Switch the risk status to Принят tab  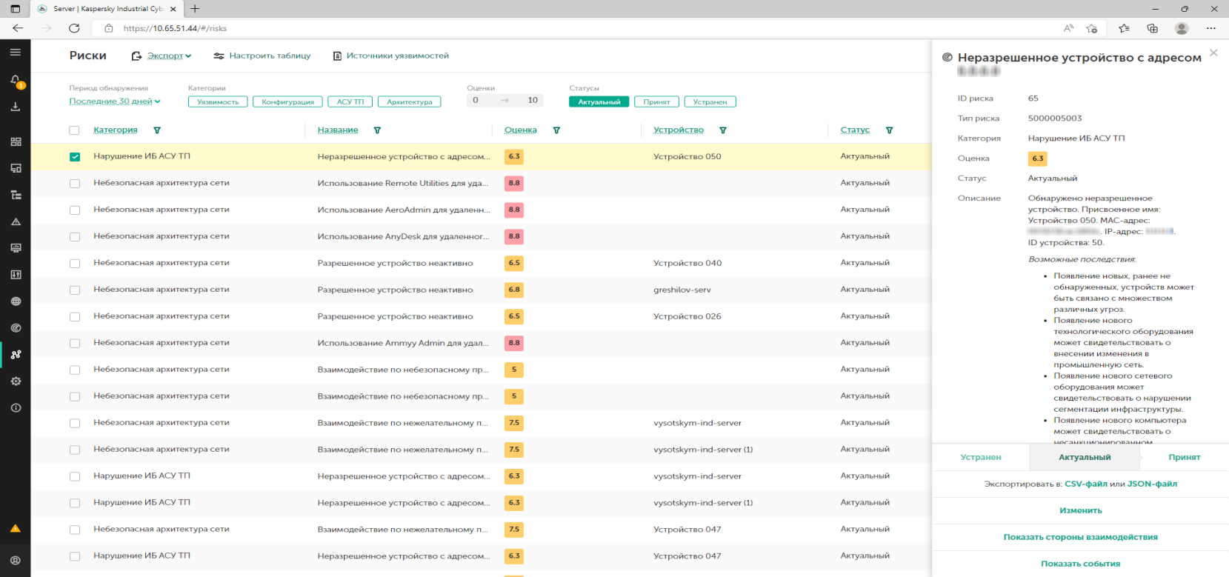click(1184, 458)
